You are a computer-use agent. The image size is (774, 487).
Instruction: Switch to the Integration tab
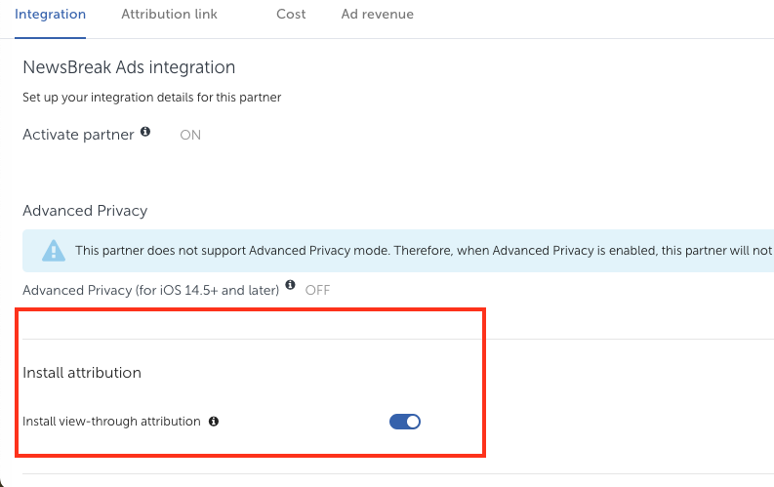click(x=50, y=15)
